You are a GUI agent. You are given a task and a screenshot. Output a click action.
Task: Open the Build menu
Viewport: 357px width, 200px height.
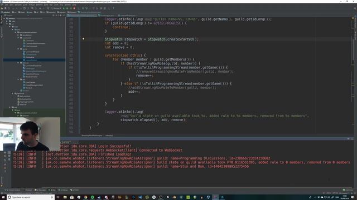(46, 5)
